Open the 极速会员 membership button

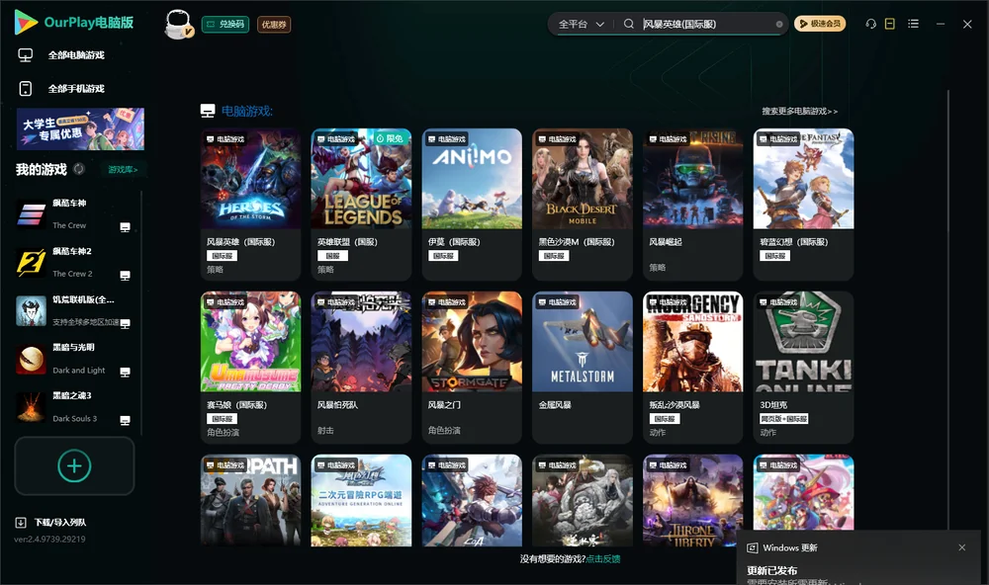(820, 24)
